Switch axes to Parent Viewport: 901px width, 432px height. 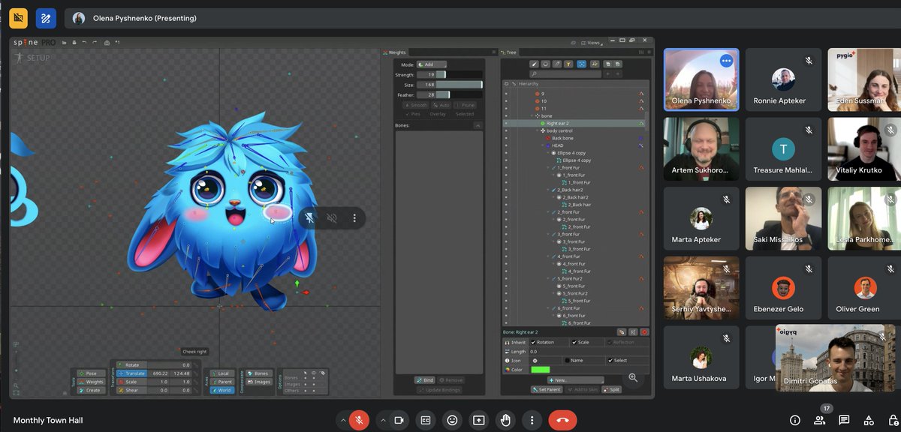point(223,382)
